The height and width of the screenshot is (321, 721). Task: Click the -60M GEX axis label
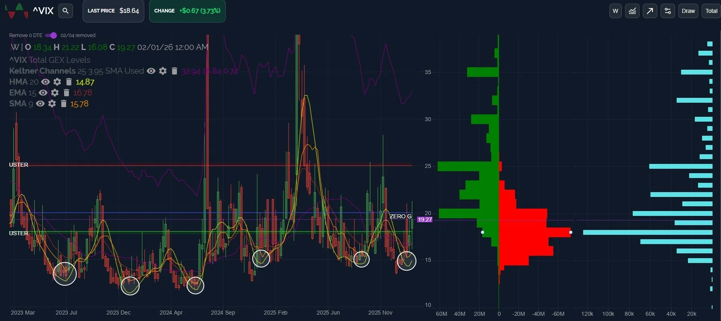click(558, 314)
